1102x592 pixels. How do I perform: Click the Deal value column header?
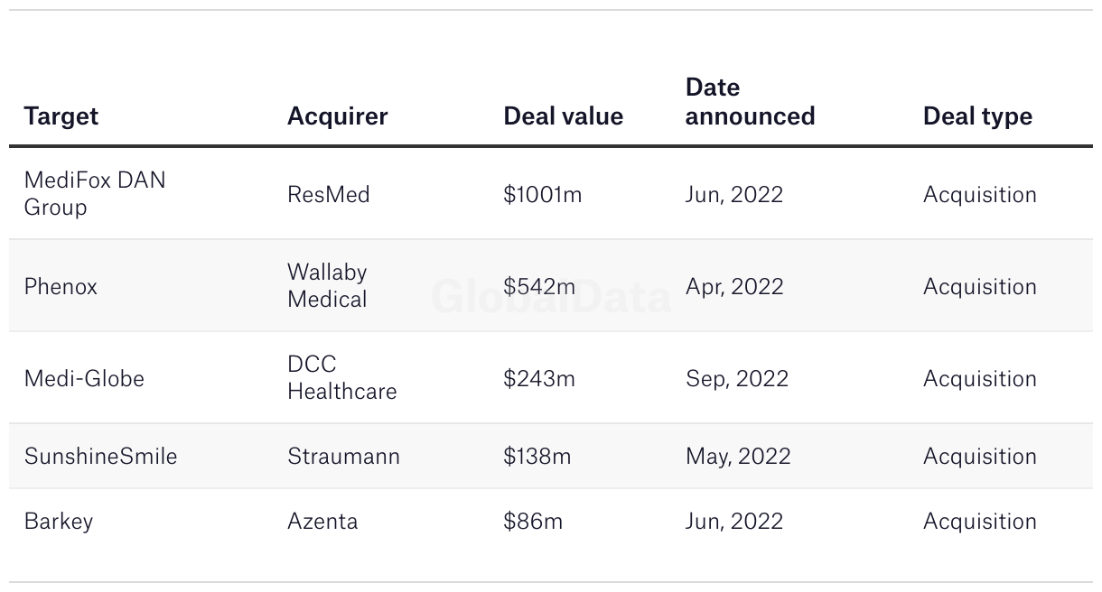point(563,116)
